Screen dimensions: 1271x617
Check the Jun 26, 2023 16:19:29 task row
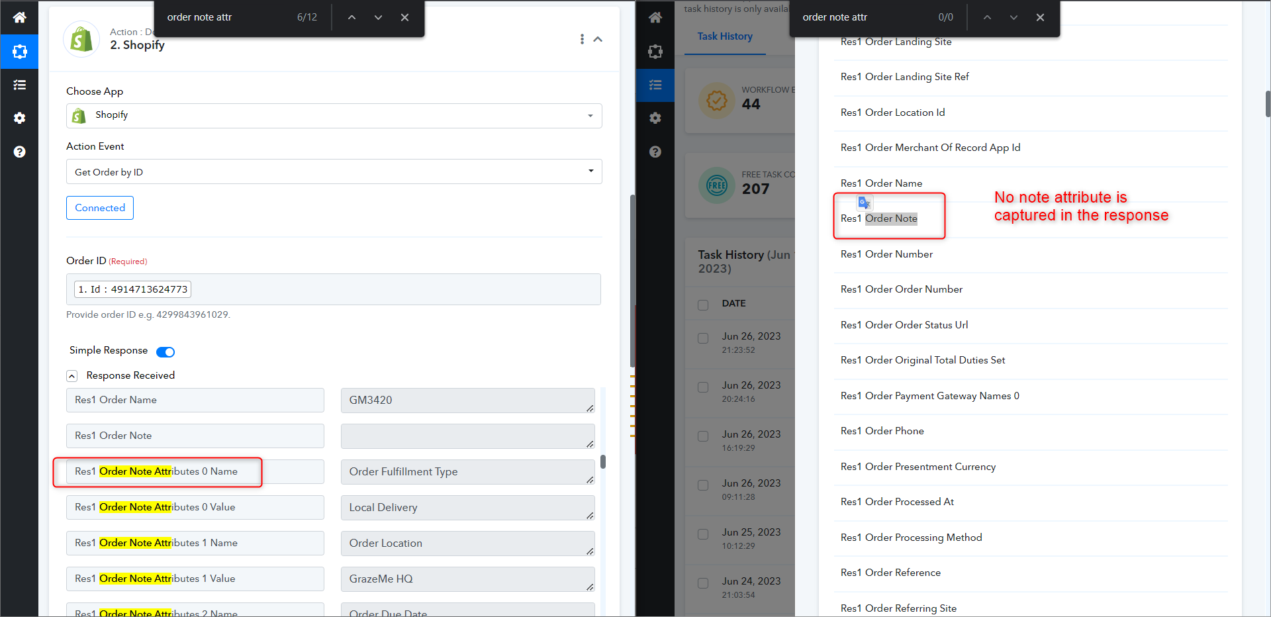703,436
